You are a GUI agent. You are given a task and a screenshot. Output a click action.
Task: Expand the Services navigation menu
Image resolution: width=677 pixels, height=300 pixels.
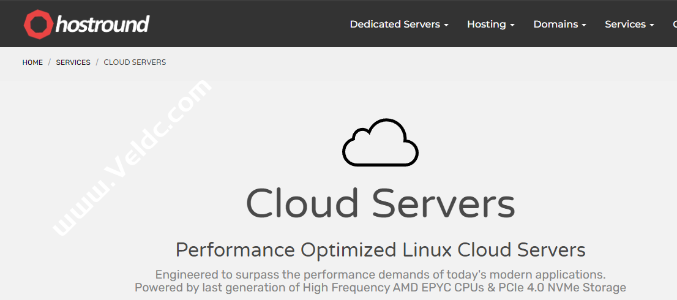(629, 24)
